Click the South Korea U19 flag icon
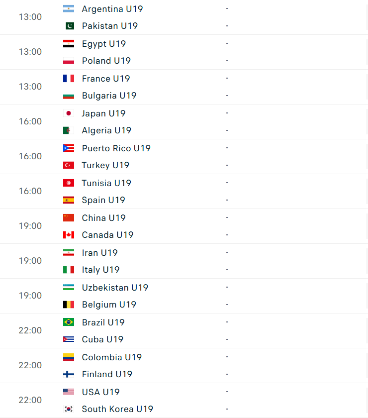This screenshot has width=368, height=418. click(x=69, y=409)
